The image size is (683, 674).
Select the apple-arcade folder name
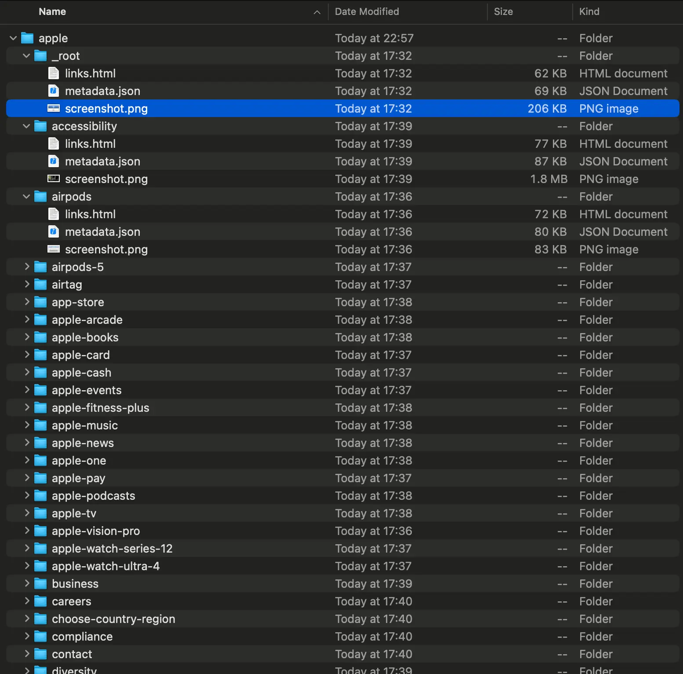pos(87,320)
